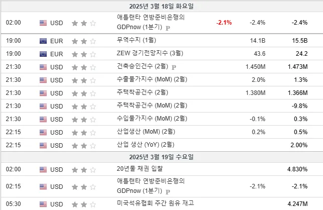Open the 산업 생산 (YoY) (2월) event
Viewport: 323px width, 210px height.
[146, 145]
